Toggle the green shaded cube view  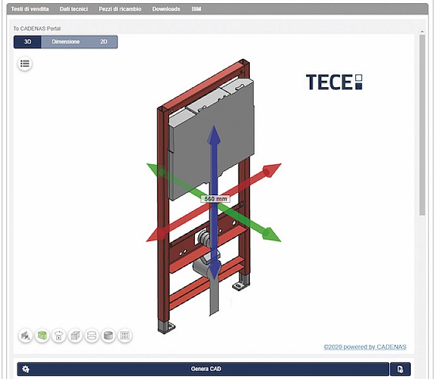[42, 336]
